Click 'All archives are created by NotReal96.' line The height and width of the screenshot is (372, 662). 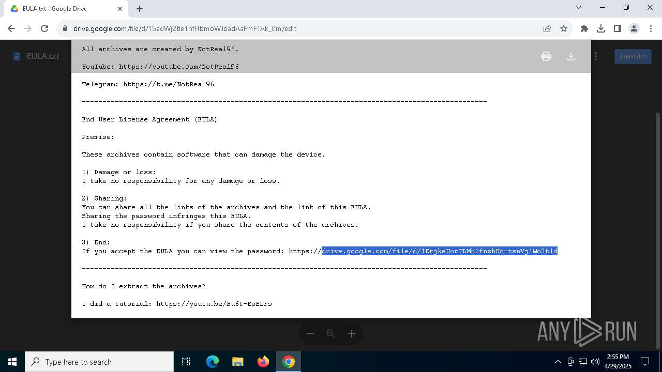pyautogui.click(x=160, y=49)
